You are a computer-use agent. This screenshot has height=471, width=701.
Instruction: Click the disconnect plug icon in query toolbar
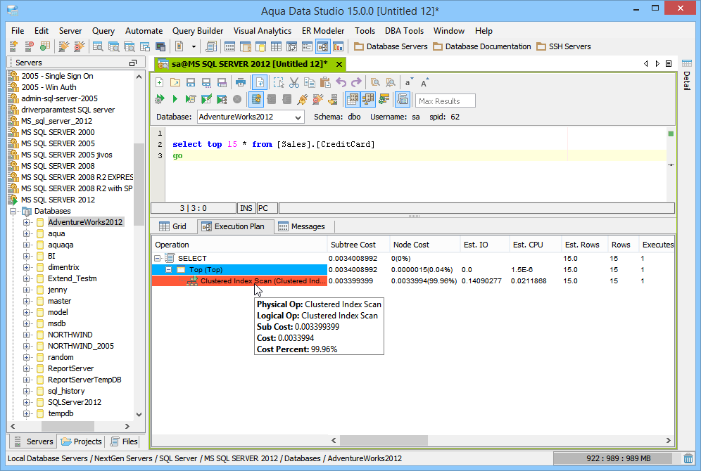318,99
